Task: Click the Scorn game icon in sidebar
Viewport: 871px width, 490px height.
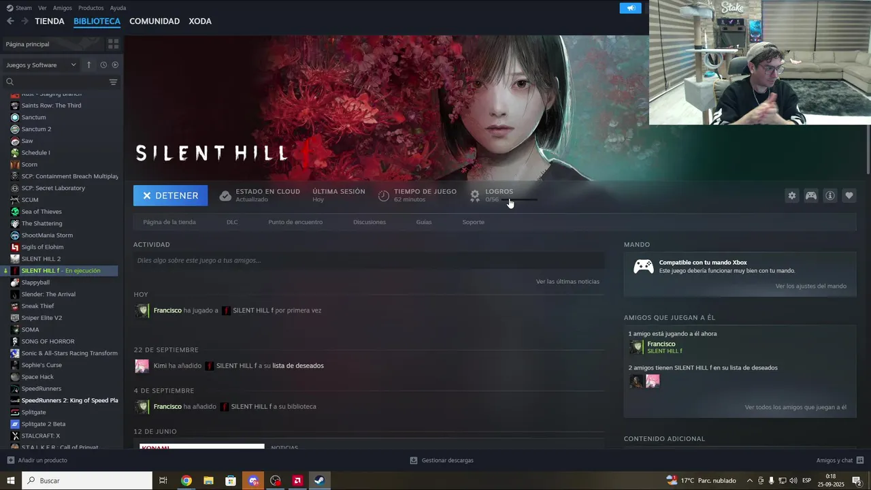Action: [15, 164]
